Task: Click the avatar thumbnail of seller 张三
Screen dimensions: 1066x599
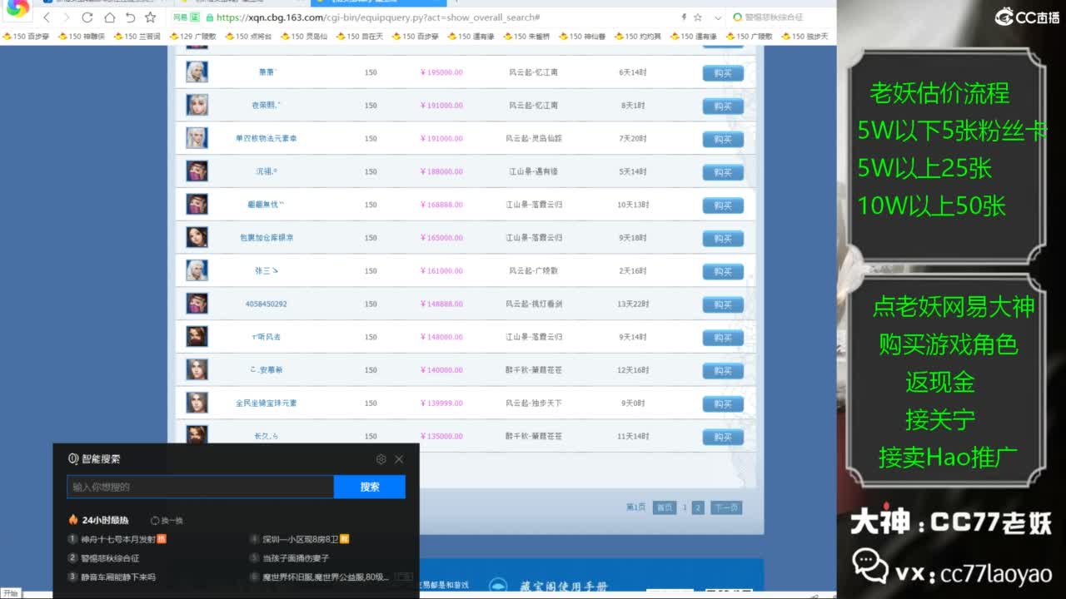Action: coord(197,270)
